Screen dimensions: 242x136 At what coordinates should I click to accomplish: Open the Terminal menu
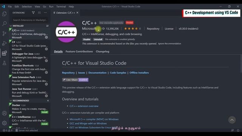click(x=61, y=6)
